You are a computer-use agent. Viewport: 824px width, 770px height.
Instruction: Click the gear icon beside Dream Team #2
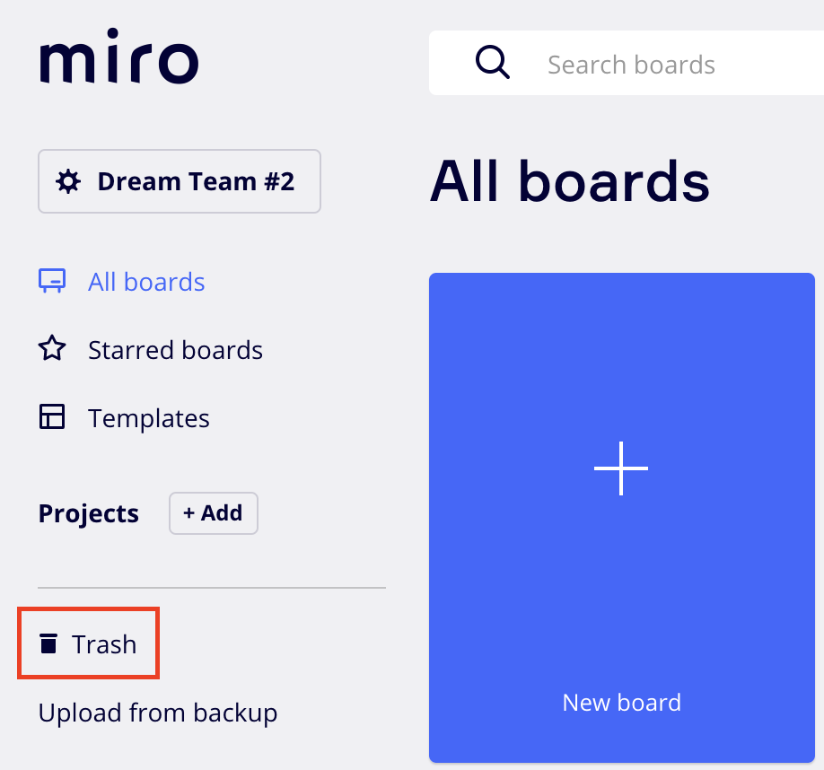pos(67,181)
